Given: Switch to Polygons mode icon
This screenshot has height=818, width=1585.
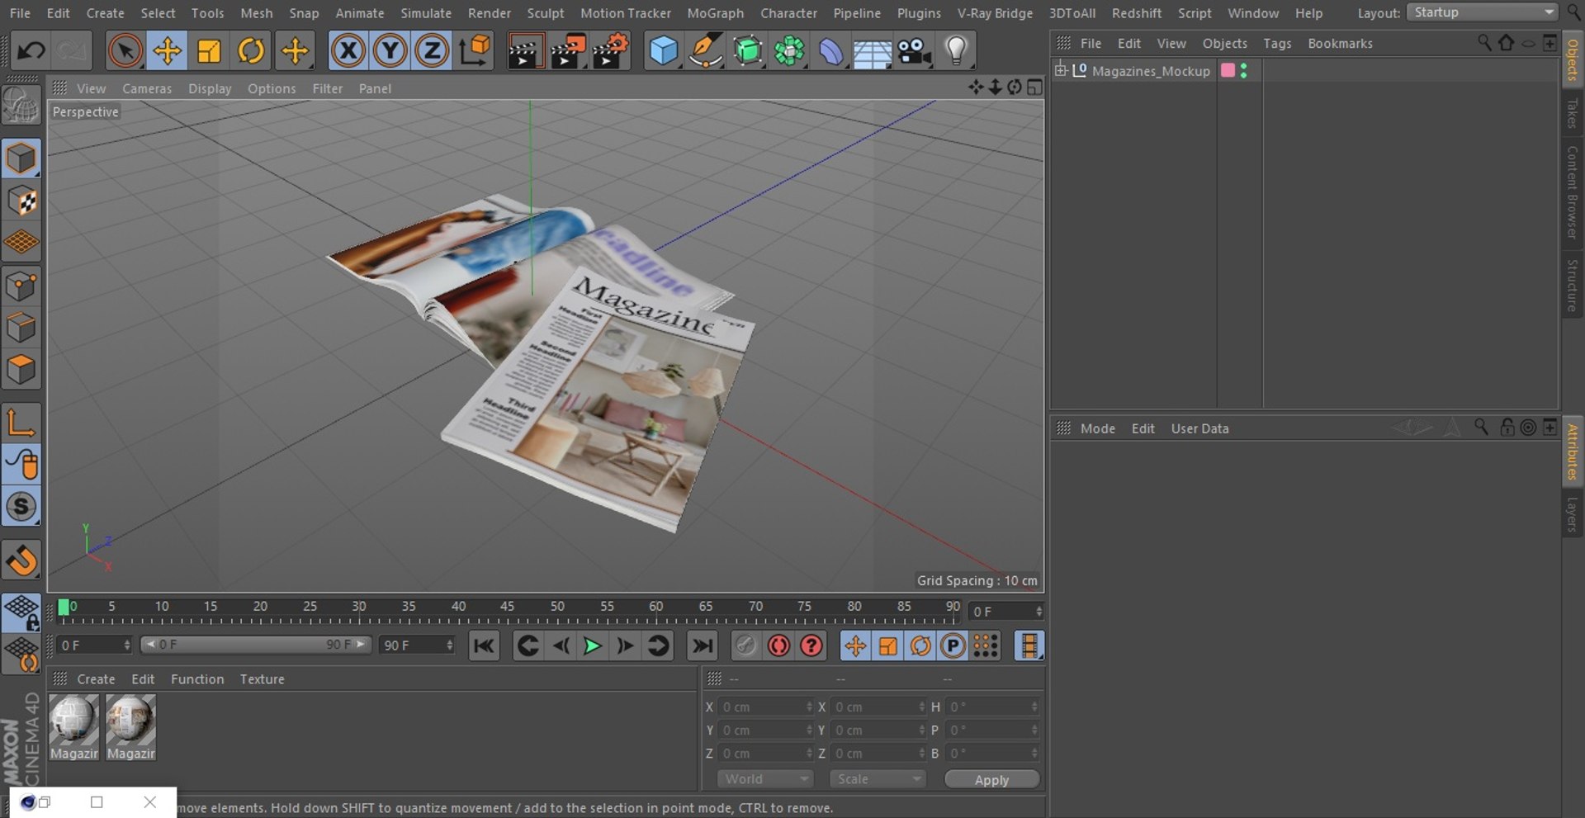Looking at the screenshot, I should tap(21, 370).
